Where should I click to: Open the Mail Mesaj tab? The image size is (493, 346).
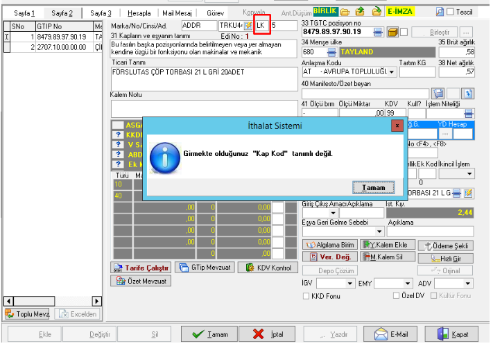click(x=179, y=13)
